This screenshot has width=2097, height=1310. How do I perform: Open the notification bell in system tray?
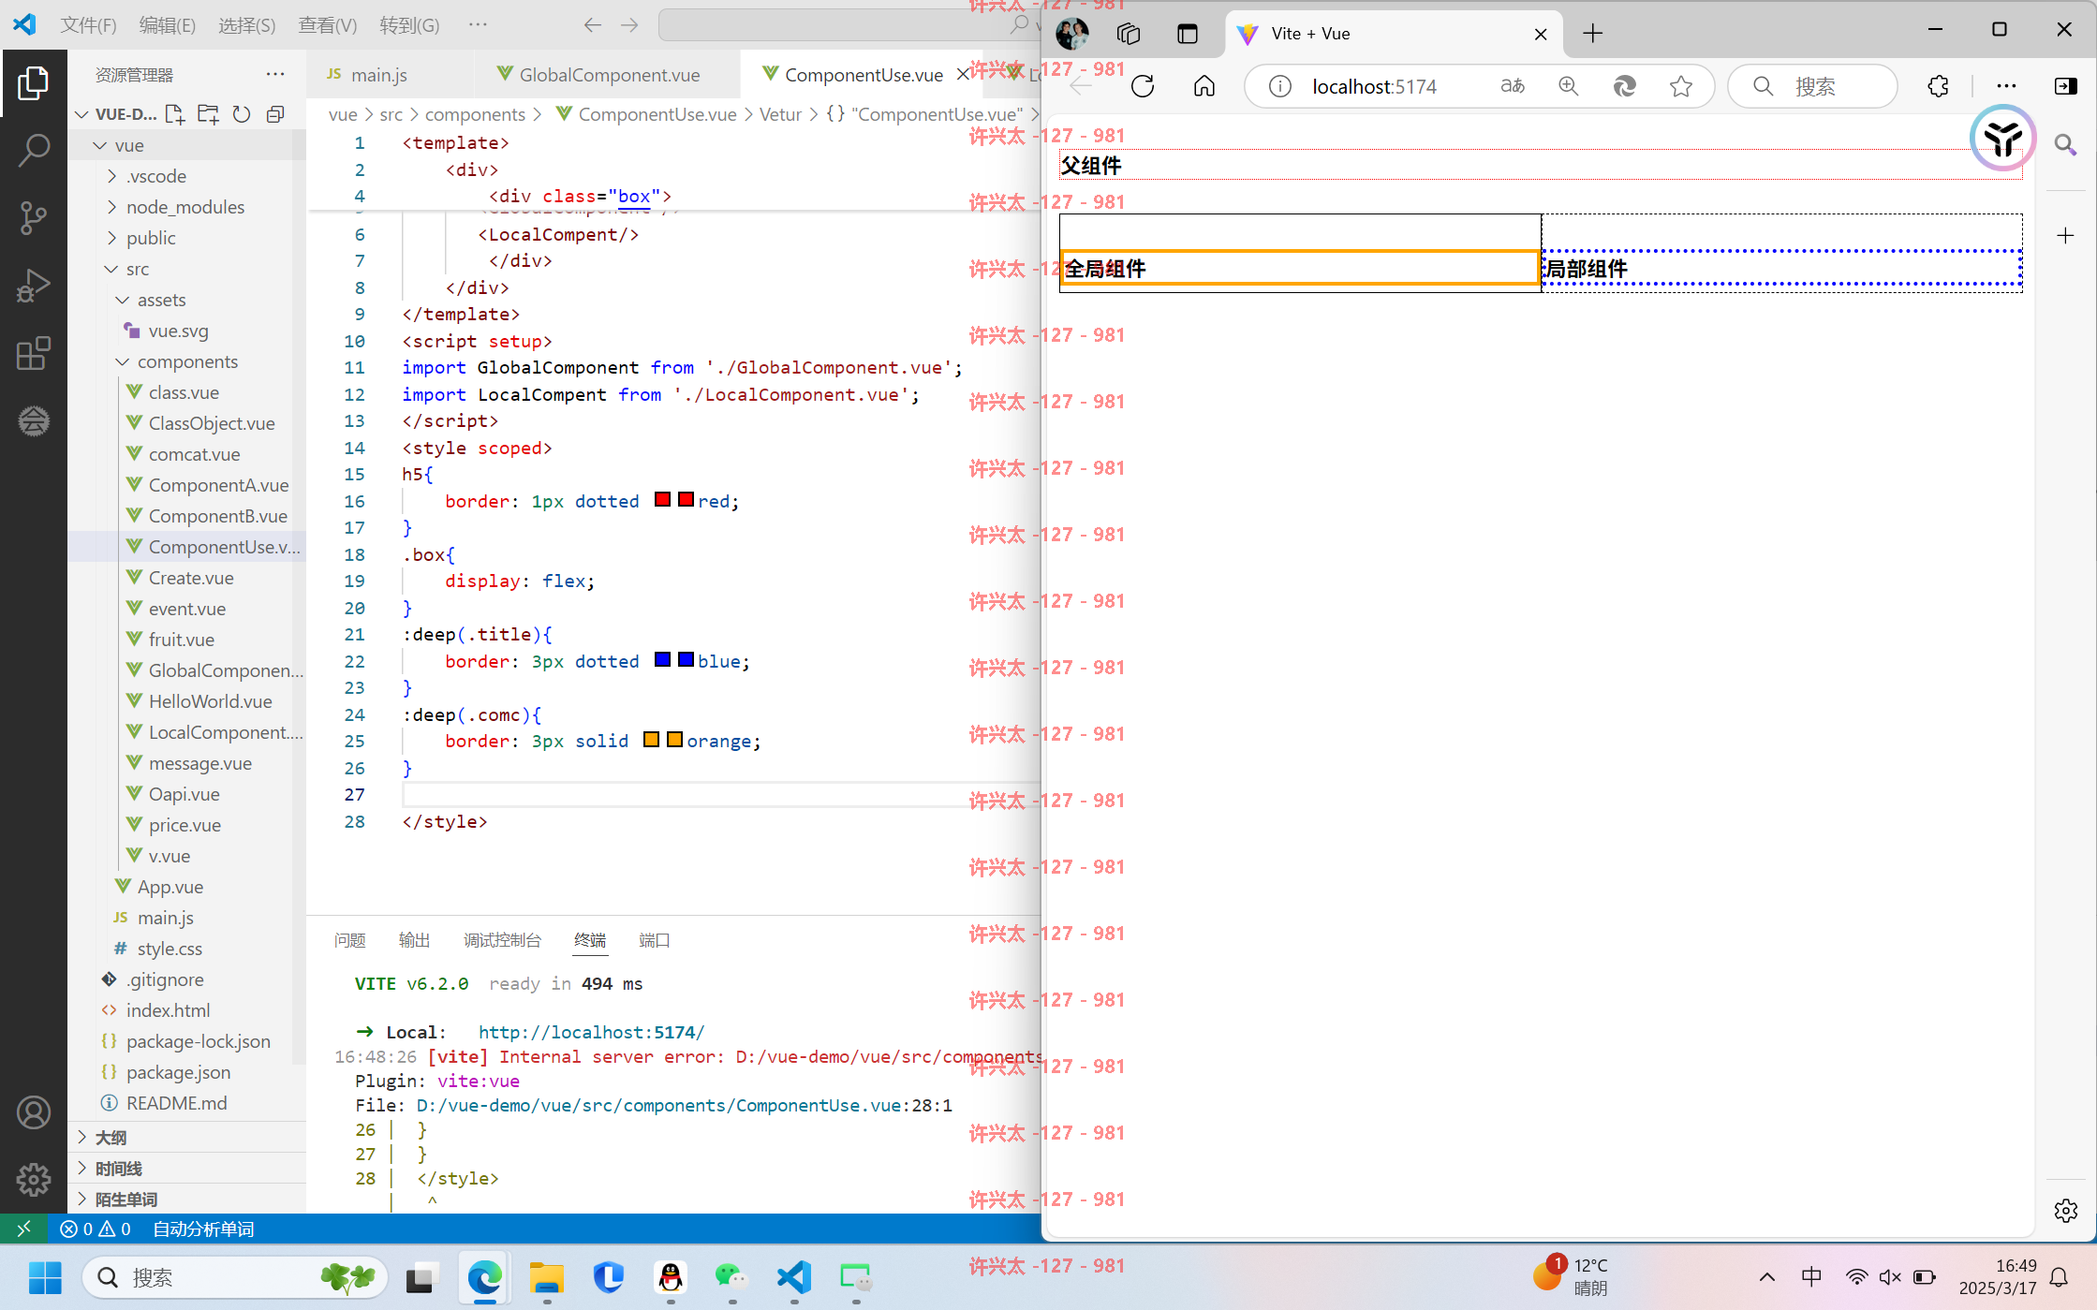coord(2059,1277)
